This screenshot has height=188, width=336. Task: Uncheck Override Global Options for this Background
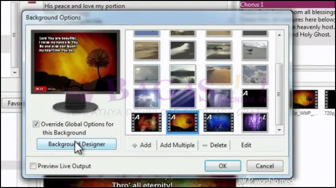click(x=36, y=124)
